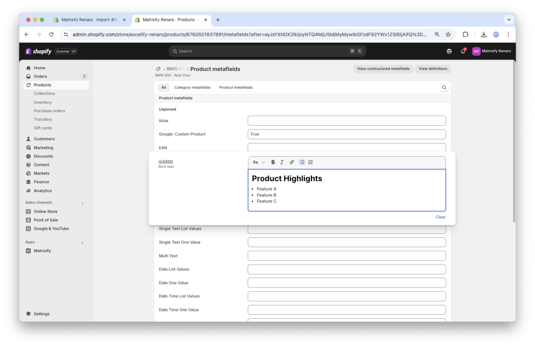Open the Aa text style dropdown
535x347 pixels.
[x=258, y=162]
